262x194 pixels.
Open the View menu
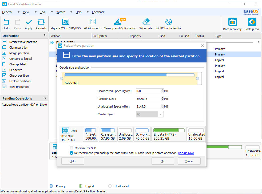click(26, 12)
